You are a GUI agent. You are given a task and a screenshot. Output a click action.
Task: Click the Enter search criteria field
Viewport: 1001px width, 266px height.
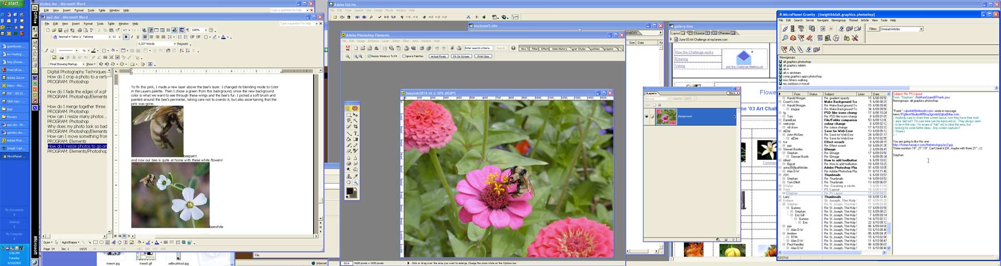(x=478, y=48)
